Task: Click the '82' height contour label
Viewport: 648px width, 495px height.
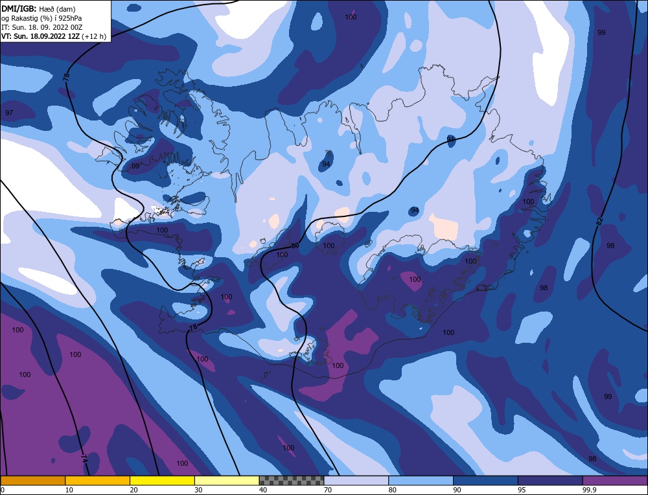Action: click(x=599, y=221)
